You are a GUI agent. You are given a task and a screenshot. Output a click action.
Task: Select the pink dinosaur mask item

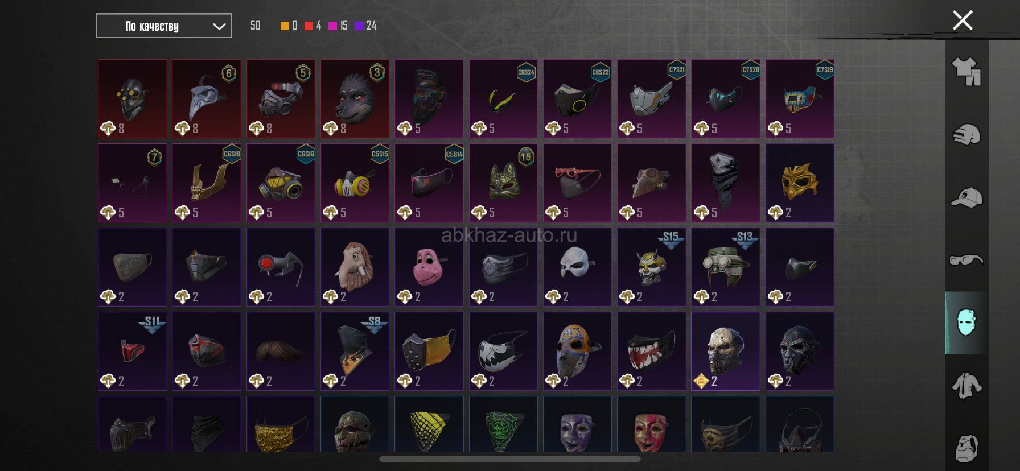point(429,267)
